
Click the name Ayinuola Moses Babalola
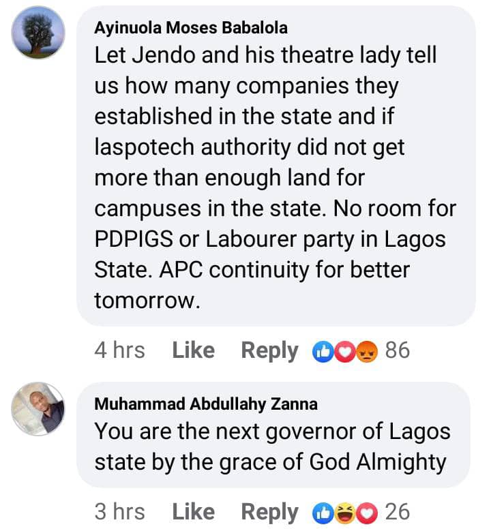[191, 28]
